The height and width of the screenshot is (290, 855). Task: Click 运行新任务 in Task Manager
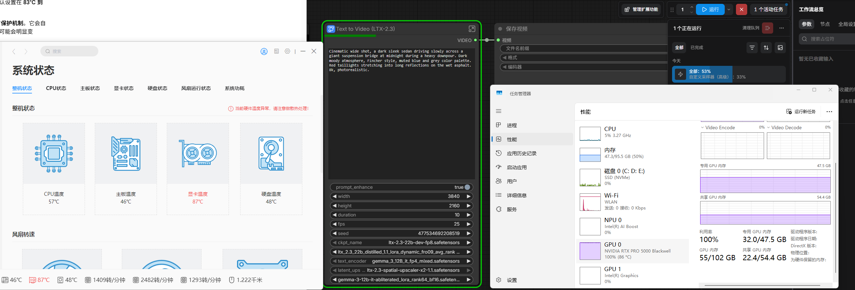tap(801, 111)
